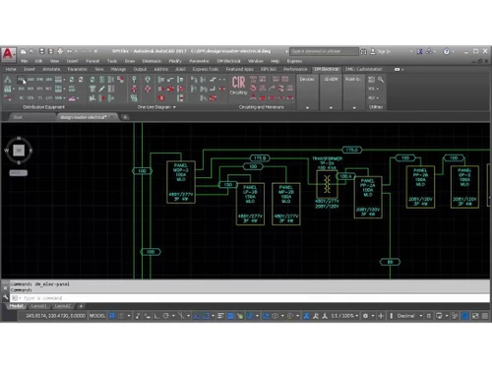The image size is (492, 369).
Task: Click the Sign In link
Action: click(384, 51)
